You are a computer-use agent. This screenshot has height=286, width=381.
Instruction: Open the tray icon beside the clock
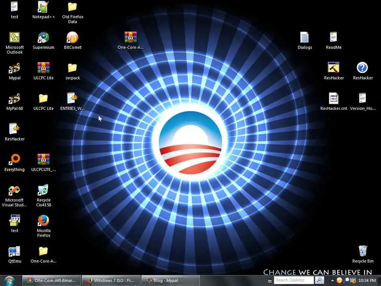pyautogui.click(x=353, y=280)
